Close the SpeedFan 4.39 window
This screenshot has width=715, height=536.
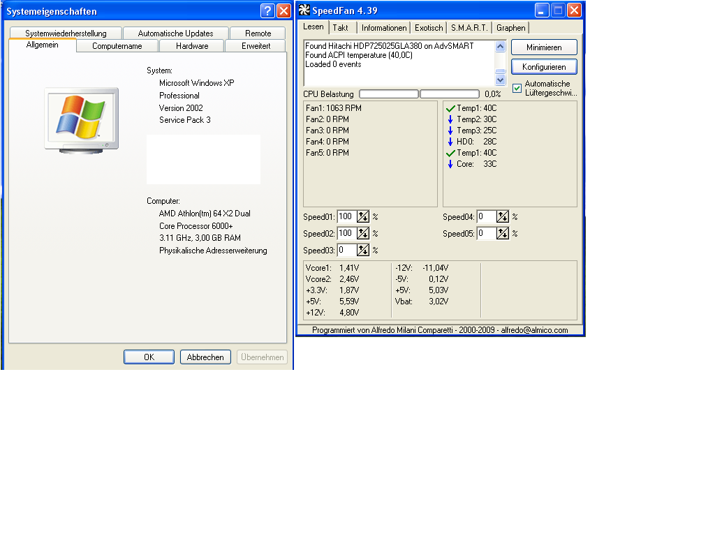tap(574, 10)
